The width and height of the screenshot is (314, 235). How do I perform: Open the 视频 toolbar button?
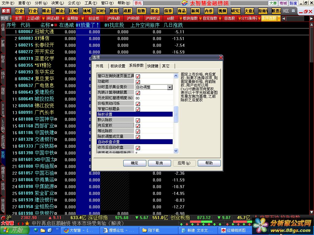pos(222,11)
